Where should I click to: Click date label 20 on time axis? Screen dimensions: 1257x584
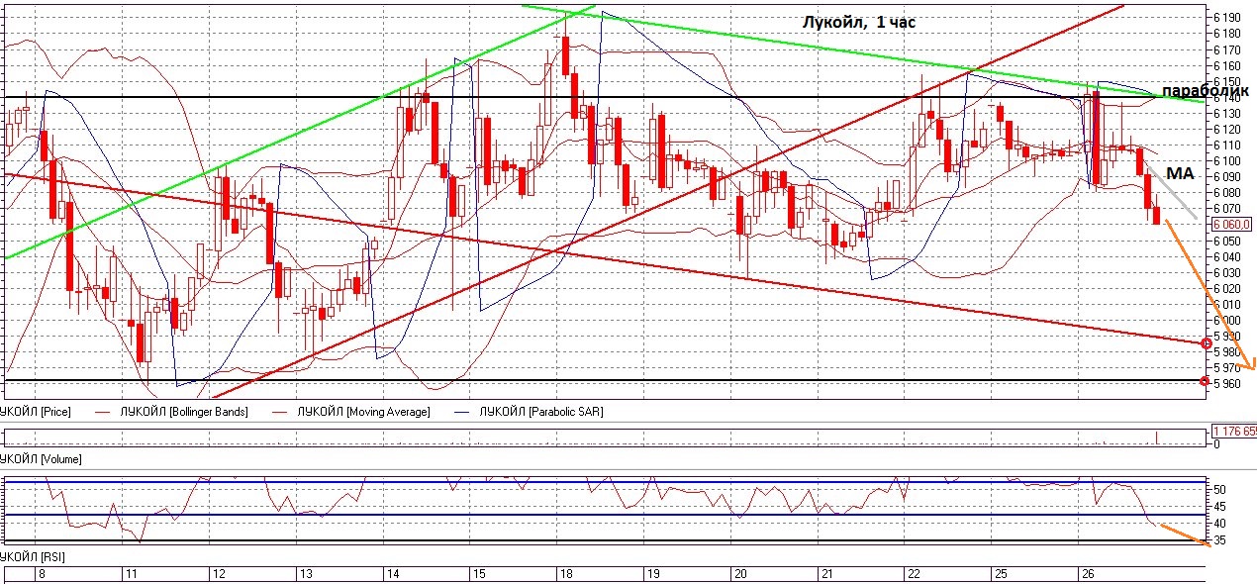(x=739, y=574)
